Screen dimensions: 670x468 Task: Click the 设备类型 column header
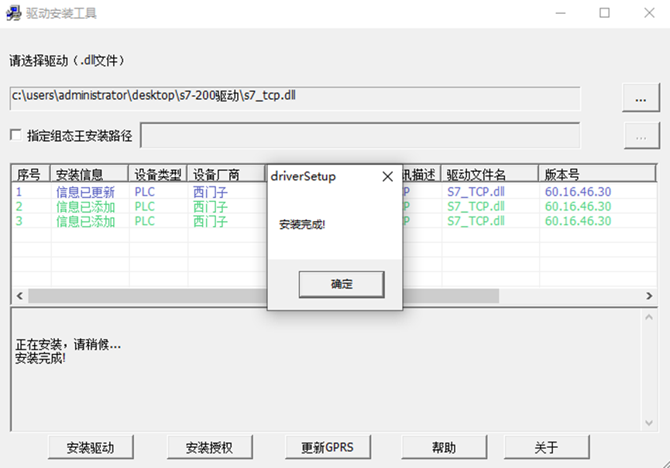158,174
